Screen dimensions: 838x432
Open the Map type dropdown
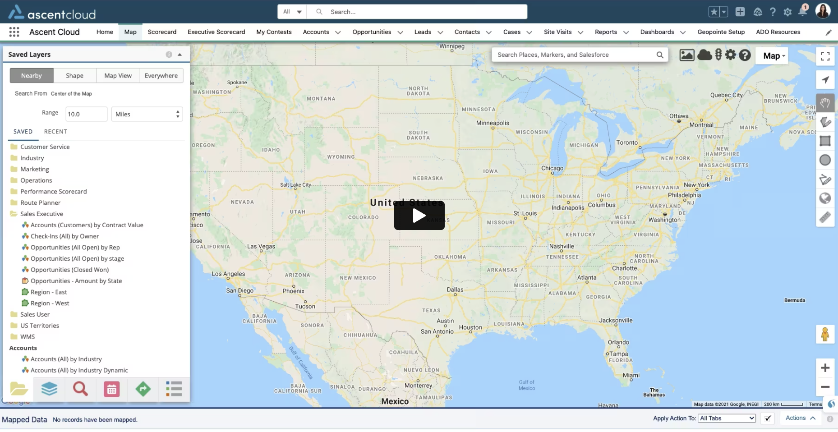pyautogui.click(x=772, y=56)
